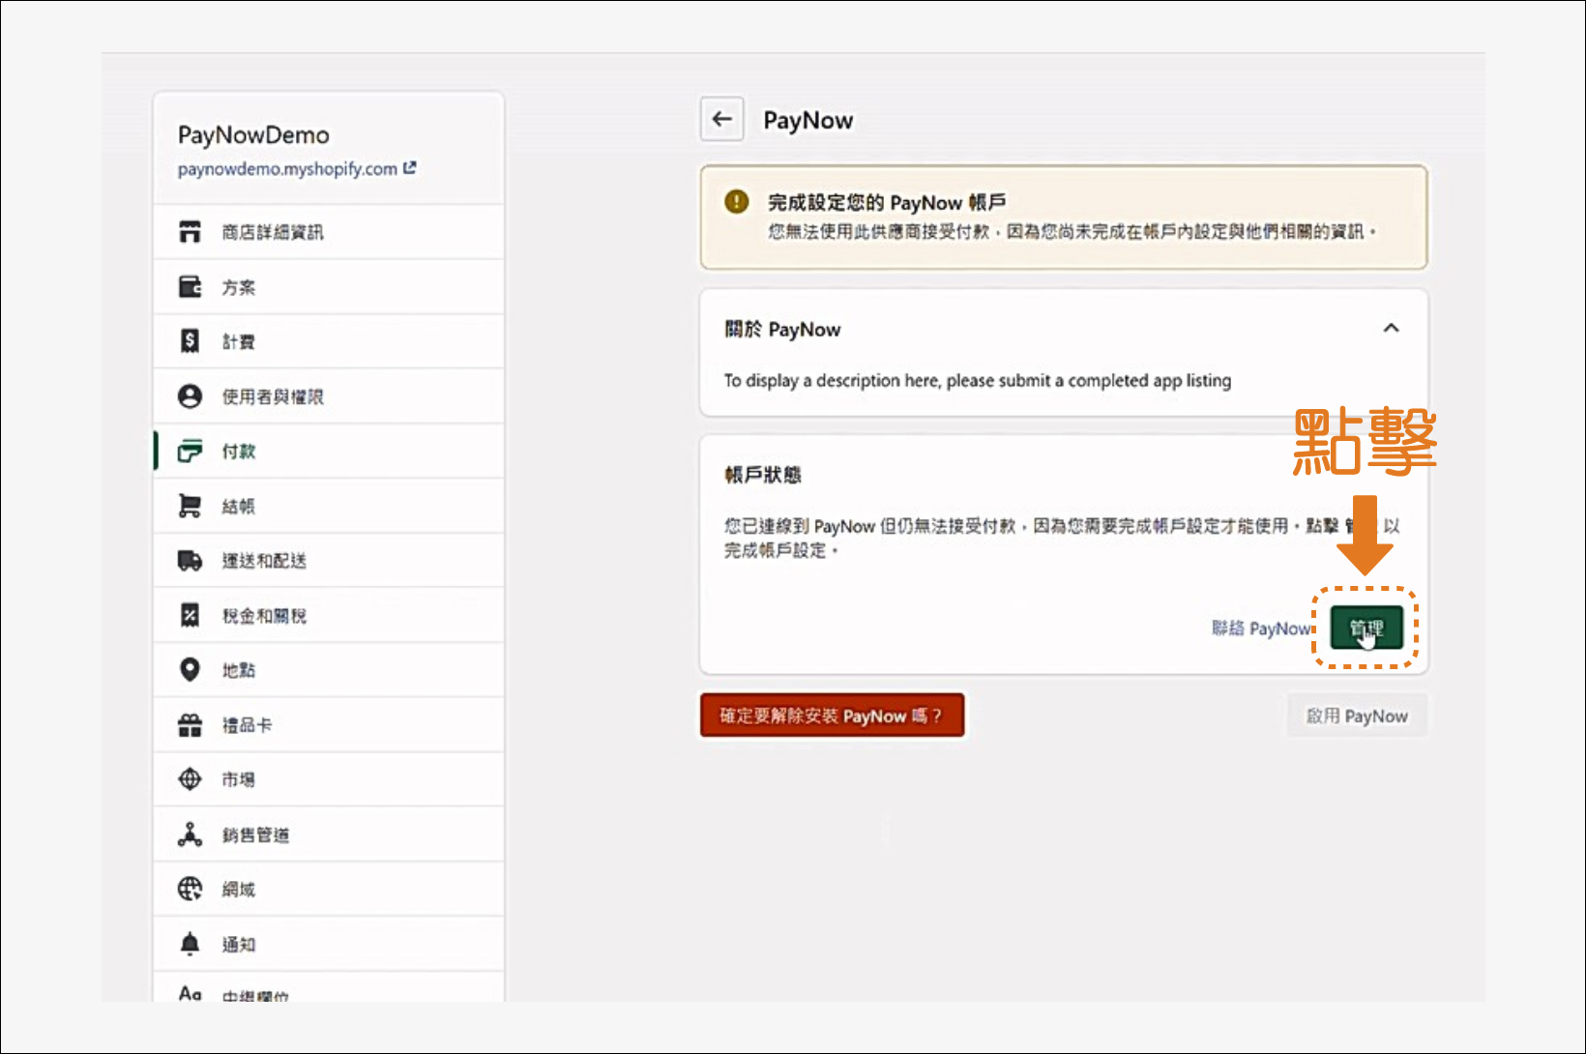Click the PayNow page title
Screen dimensions: 1586x1054
(x=808, y=120)
